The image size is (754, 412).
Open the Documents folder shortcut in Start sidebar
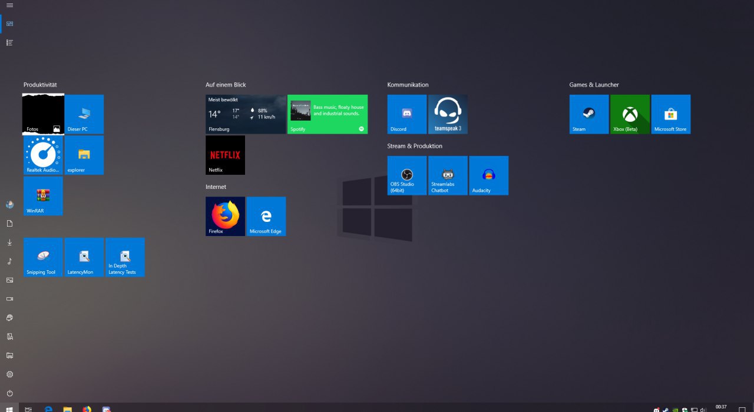(9, 224)
